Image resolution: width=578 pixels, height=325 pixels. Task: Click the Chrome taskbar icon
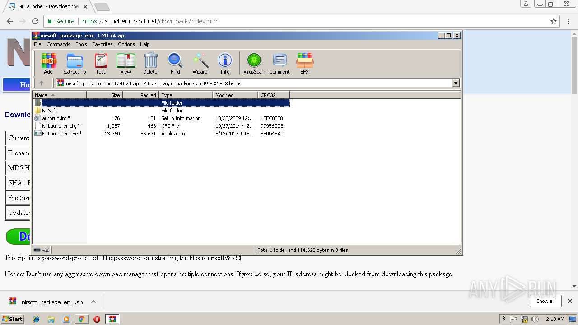point(81,319)
